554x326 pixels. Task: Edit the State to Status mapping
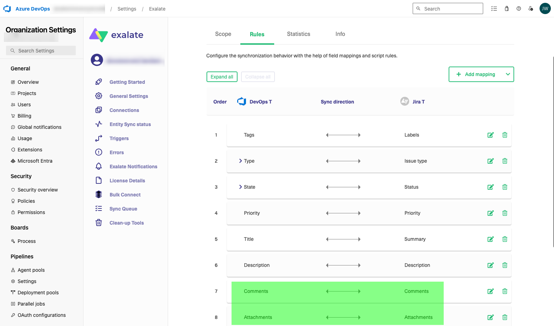[491, 187]
